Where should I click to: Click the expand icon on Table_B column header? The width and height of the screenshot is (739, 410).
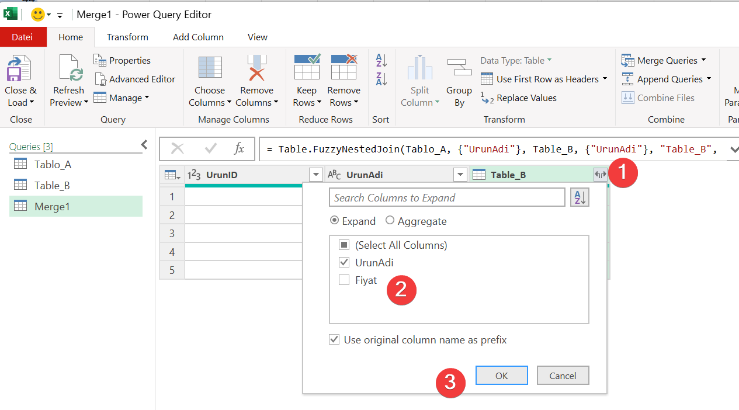coord(600,175)
